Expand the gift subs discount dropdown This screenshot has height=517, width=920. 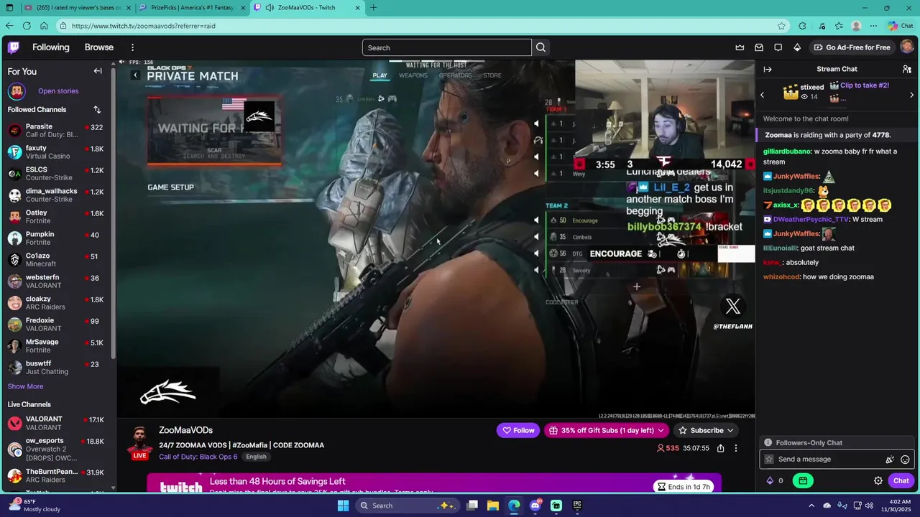click(x=661, y=431)
